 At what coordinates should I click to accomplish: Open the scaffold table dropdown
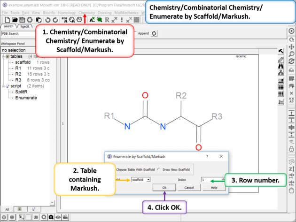[x=148, y=180]
